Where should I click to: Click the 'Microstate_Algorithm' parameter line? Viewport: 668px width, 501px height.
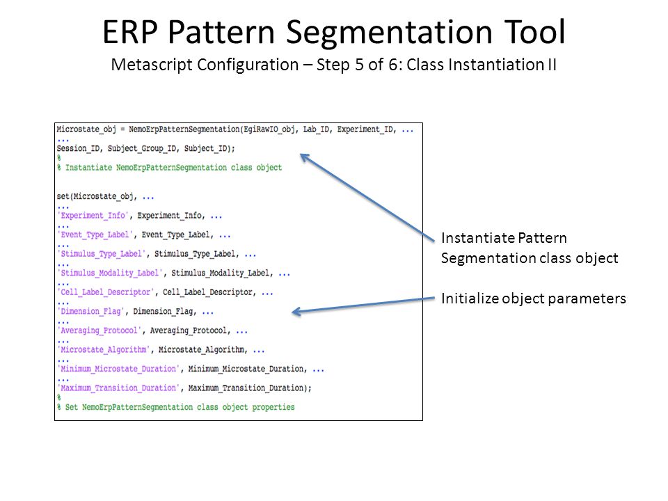click(x=161, y=350)
